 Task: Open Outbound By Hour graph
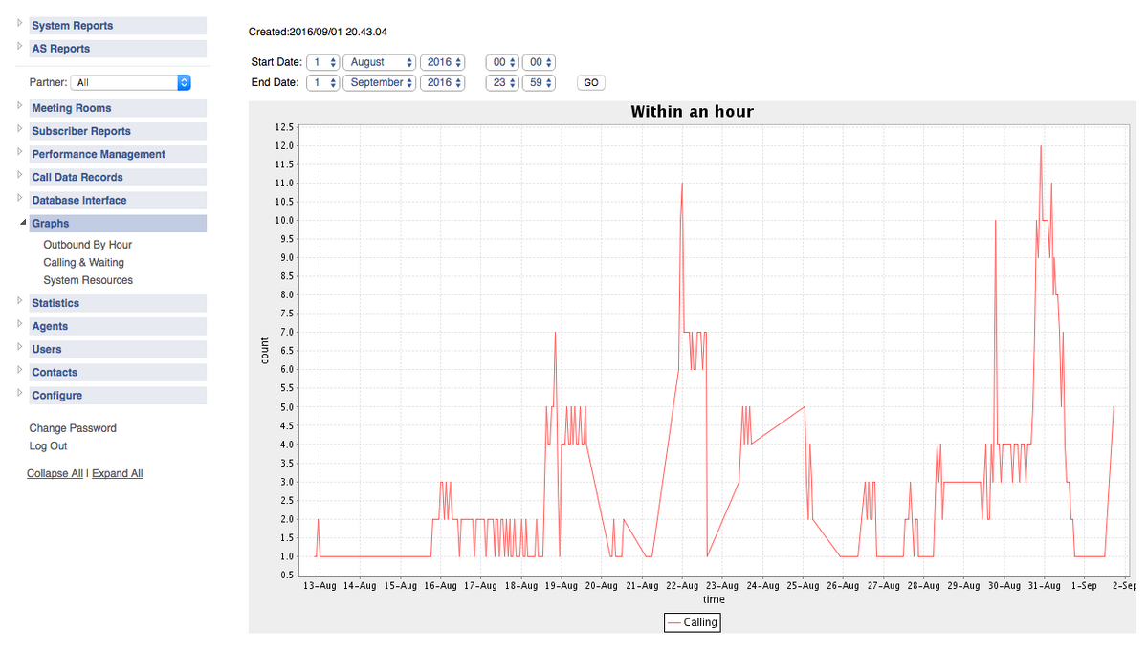click(x=87, y=245)
